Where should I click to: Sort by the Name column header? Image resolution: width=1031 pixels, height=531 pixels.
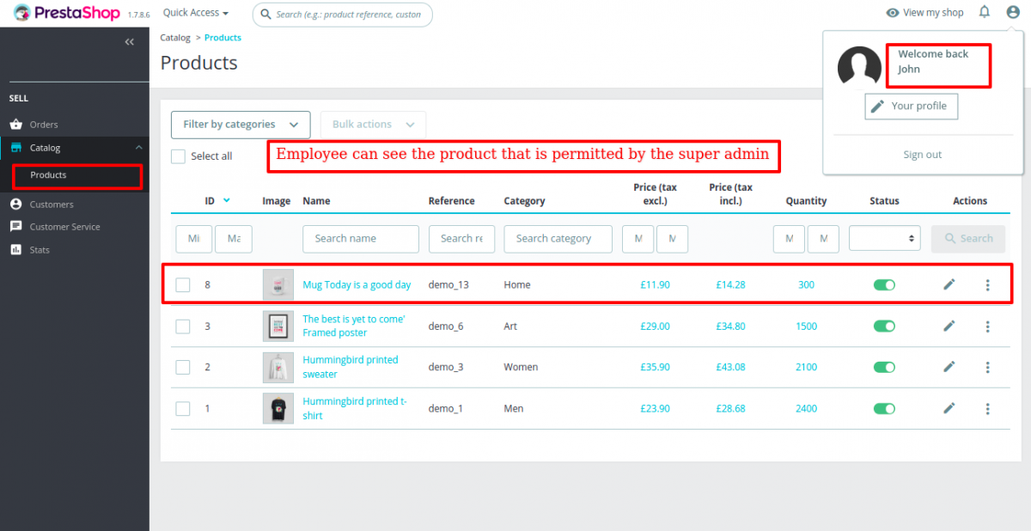(x=316, y=201)
